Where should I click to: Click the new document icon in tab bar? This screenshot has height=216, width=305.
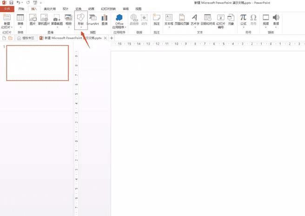[4, 38]
